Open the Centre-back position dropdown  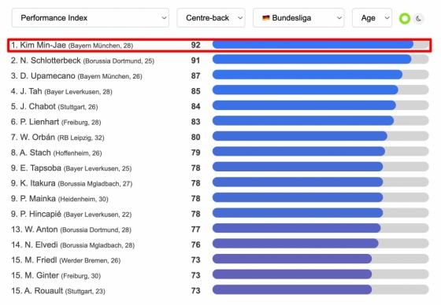[211, 18]
